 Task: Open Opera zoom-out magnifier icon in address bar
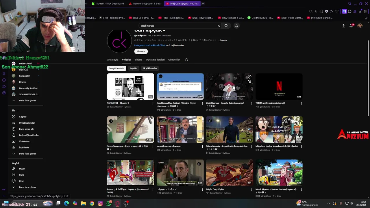pos(311,11)
